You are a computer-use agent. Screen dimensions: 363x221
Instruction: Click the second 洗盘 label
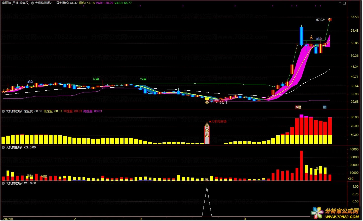pos(143,79)
